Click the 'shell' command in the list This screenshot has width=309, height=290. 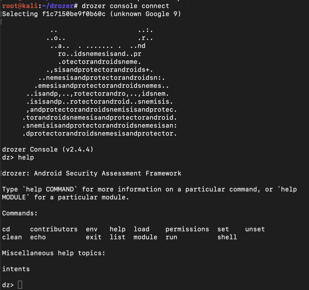(227, 237)
